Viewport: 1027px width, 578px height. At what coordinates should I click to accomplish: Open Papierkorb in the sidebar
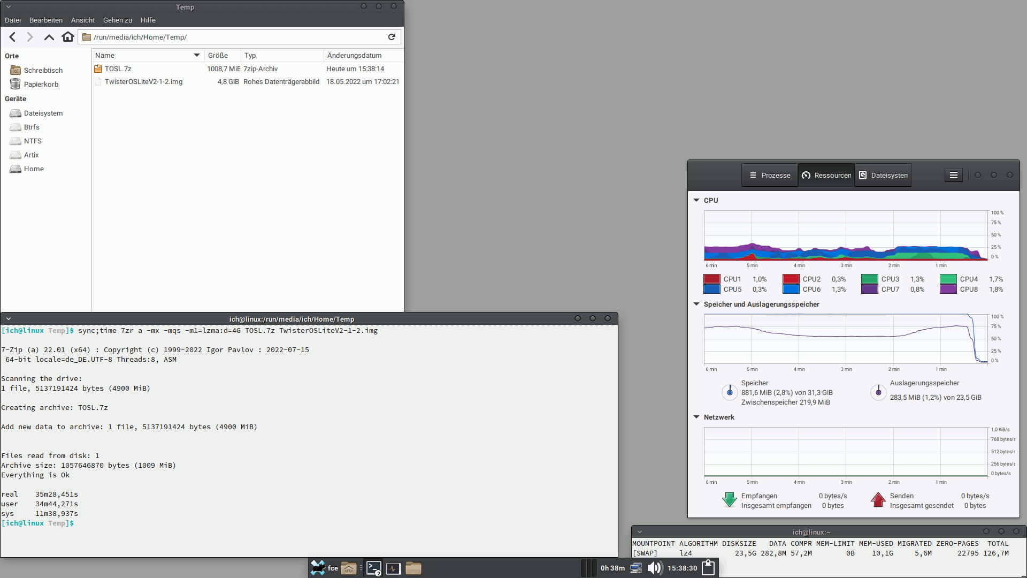pos(41,85)
